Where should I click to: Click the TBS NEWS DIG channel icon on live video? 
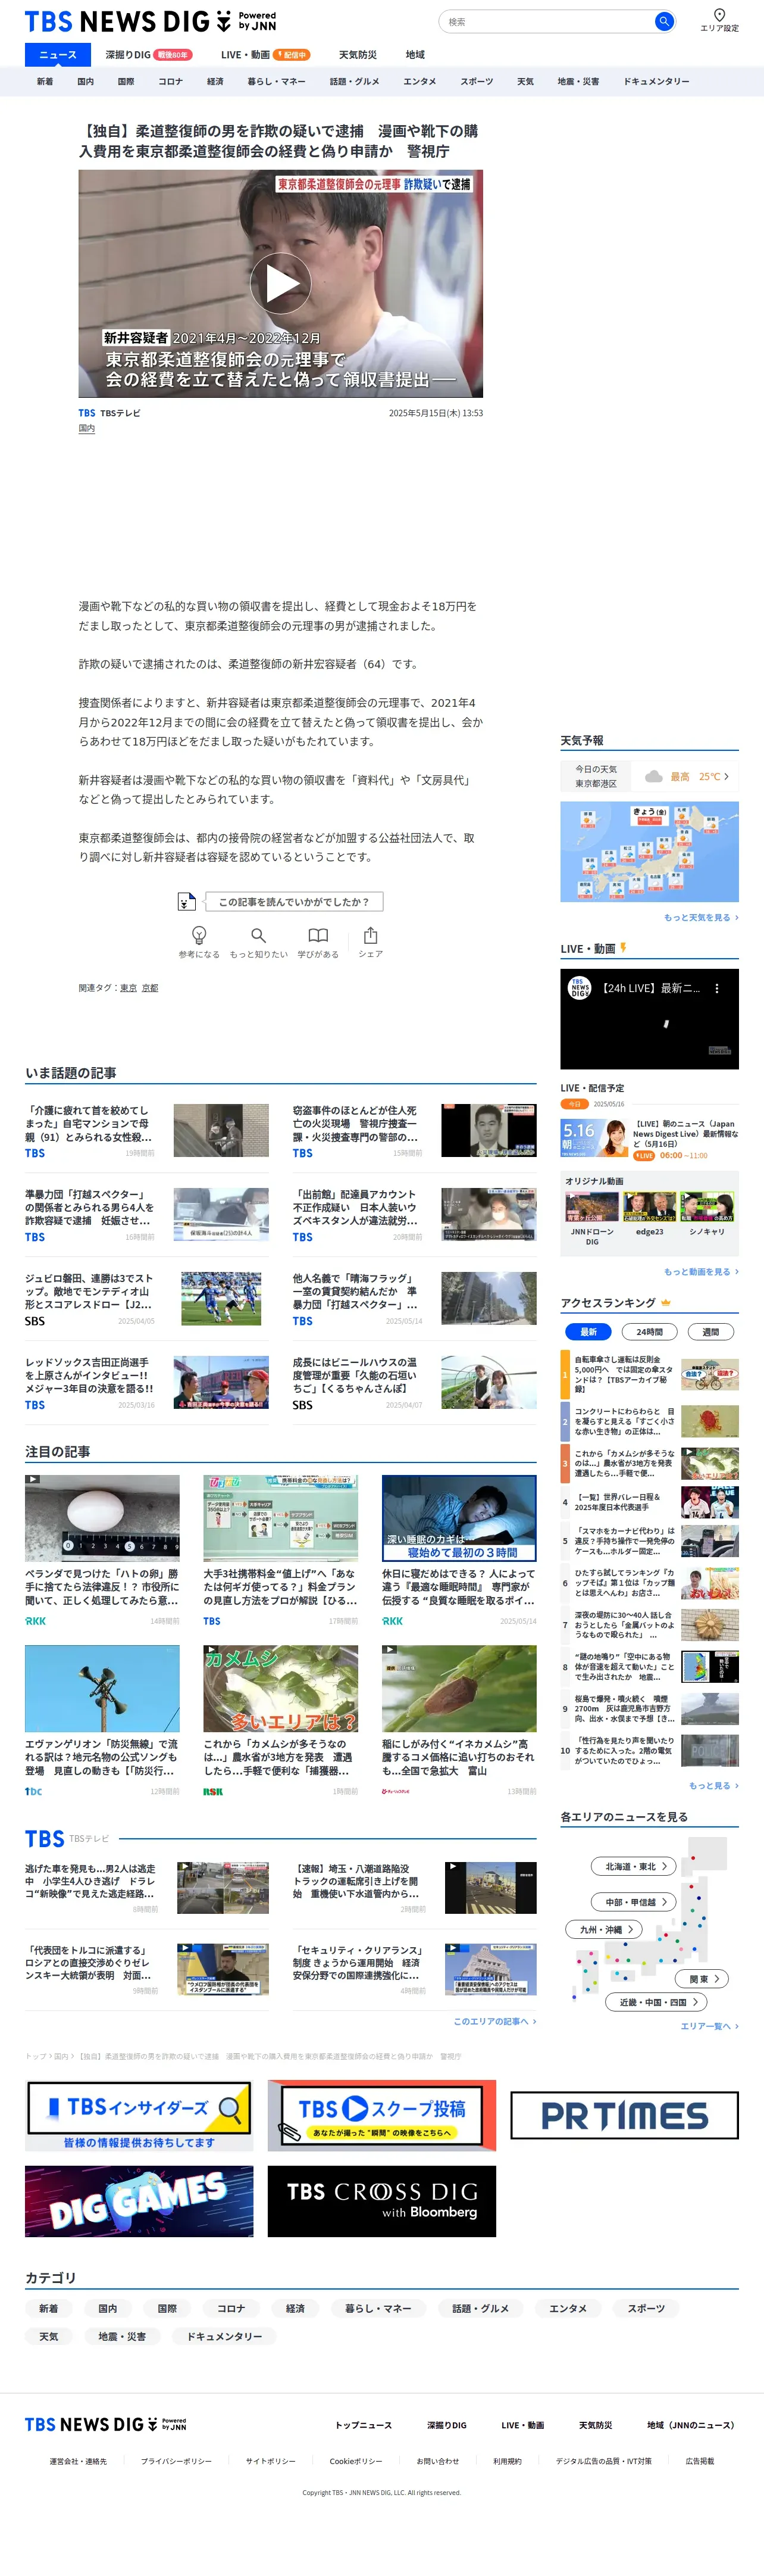580,988
